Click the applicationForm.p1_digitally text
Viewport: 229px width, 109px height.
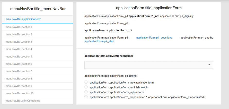pos(177,16)
